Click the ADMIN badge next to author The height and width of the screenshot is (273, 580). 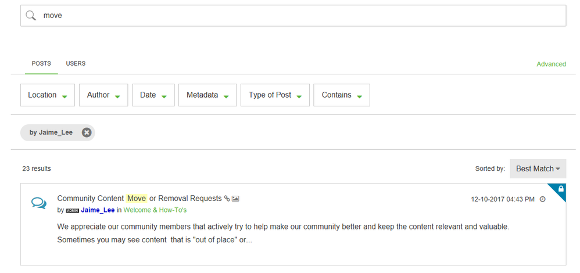[72, 210]
